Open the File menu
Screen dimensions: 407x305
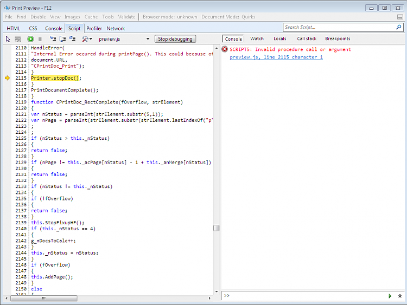pos(9,17)
